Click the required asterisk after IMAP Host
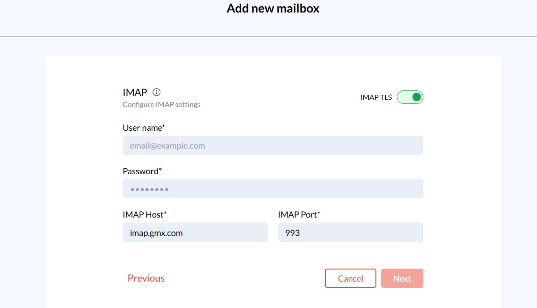This screenshot has width=537, height=308. coord(165,214)
